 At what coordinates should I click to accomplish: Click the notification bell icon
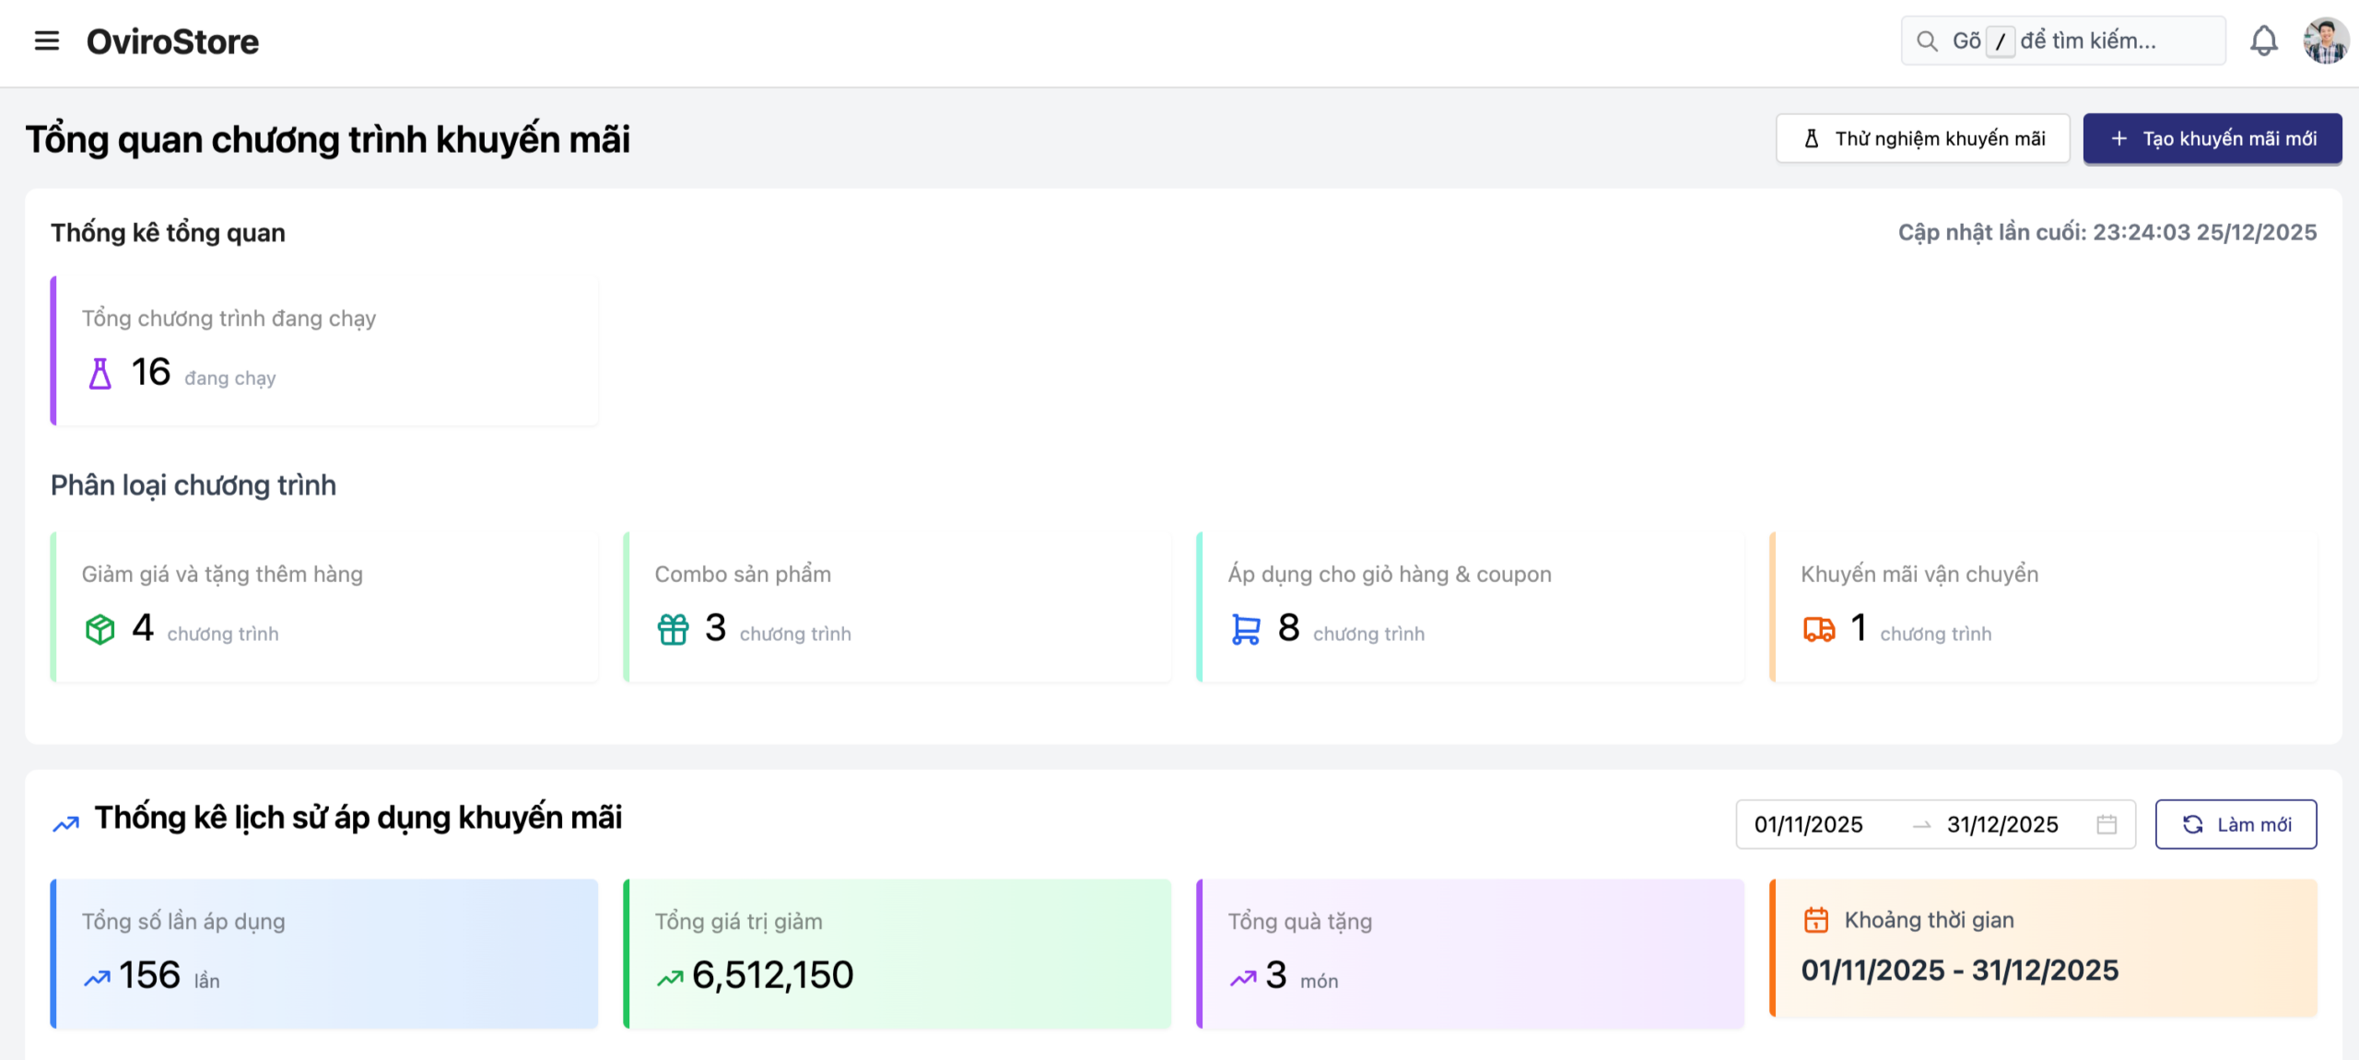pos(2263,41)
